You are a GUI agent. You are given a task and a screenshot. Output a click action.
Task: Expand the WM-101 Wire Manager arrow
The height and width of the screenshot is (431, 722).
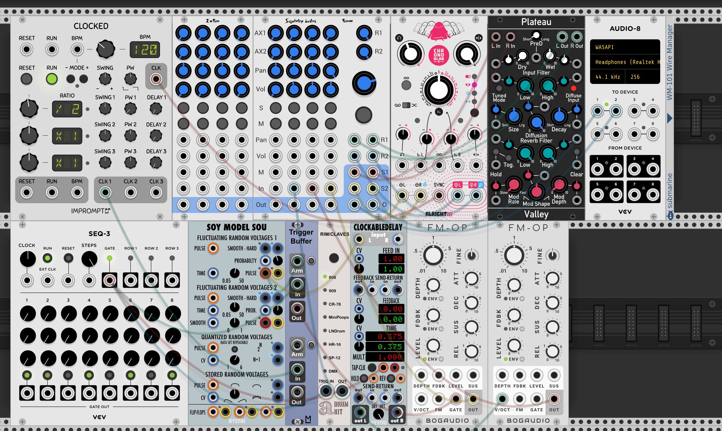(x=670, y=118)
